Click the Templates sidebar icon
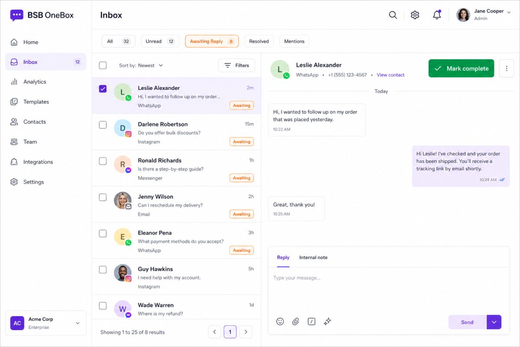Image resolution: width=520 pixels, height=347 pixels. coord(14,102)
